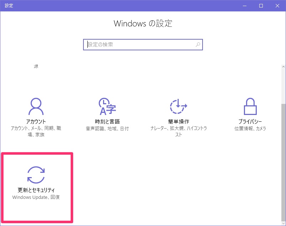The height and width of the screenshot is (226, 286).
Task: Open the 更新とセキュリティ refresh arrows icon
Action: click(36, 175)
